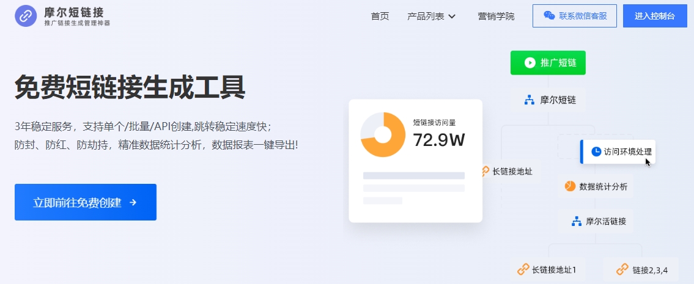Click the link icon beside 长链接地址1
The width and height of the screenshot is (694, 284).
point(523,269)
